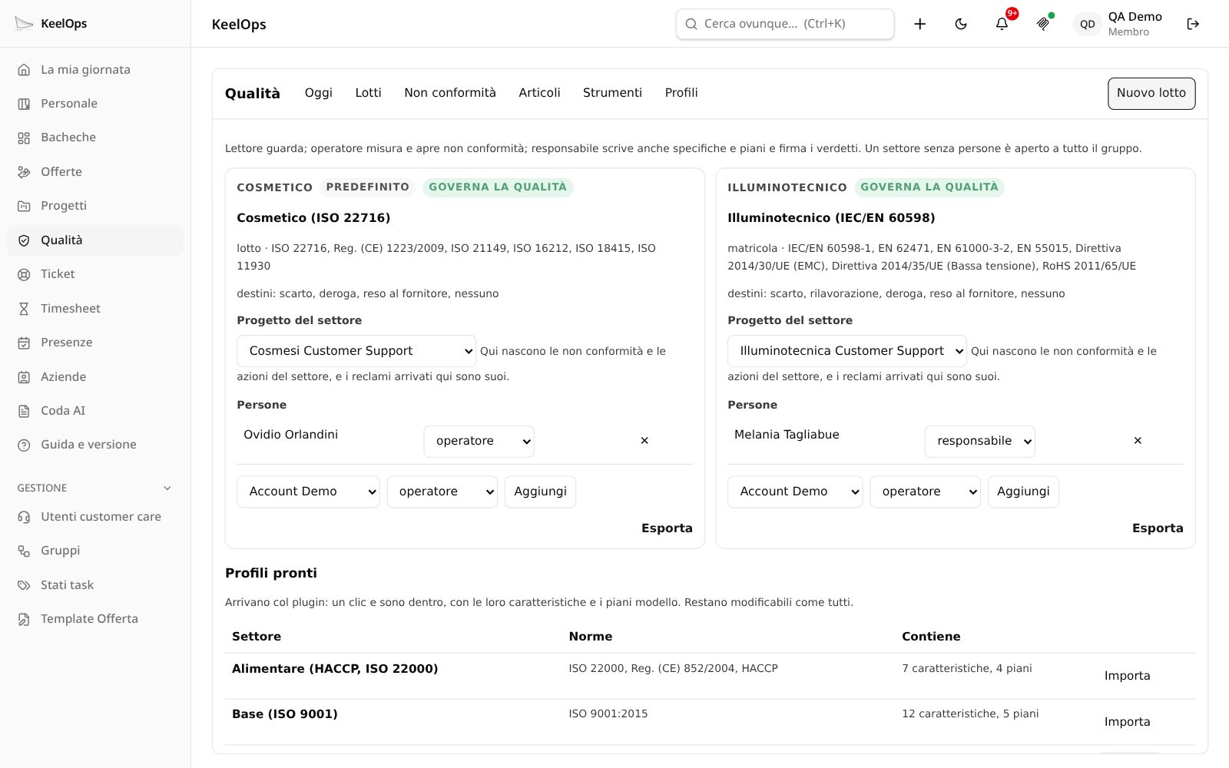This screenshot has height=768, width=1229.
Task: Open notifications bell icon
Action: tap(1002, 24)
